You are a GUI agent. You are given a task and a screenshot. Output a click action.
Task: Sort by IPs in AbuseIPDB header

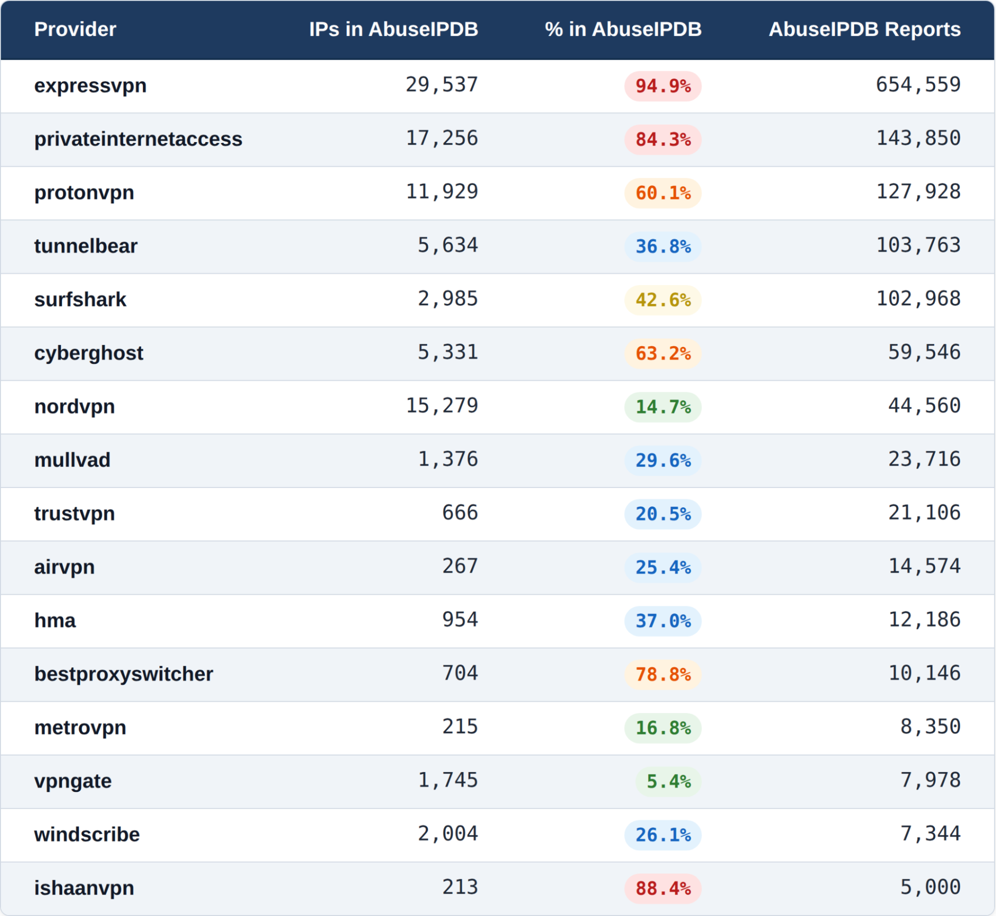tap(393, 29)
